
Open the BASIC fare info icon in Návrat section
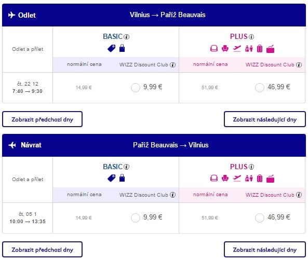tap(127, 167)
